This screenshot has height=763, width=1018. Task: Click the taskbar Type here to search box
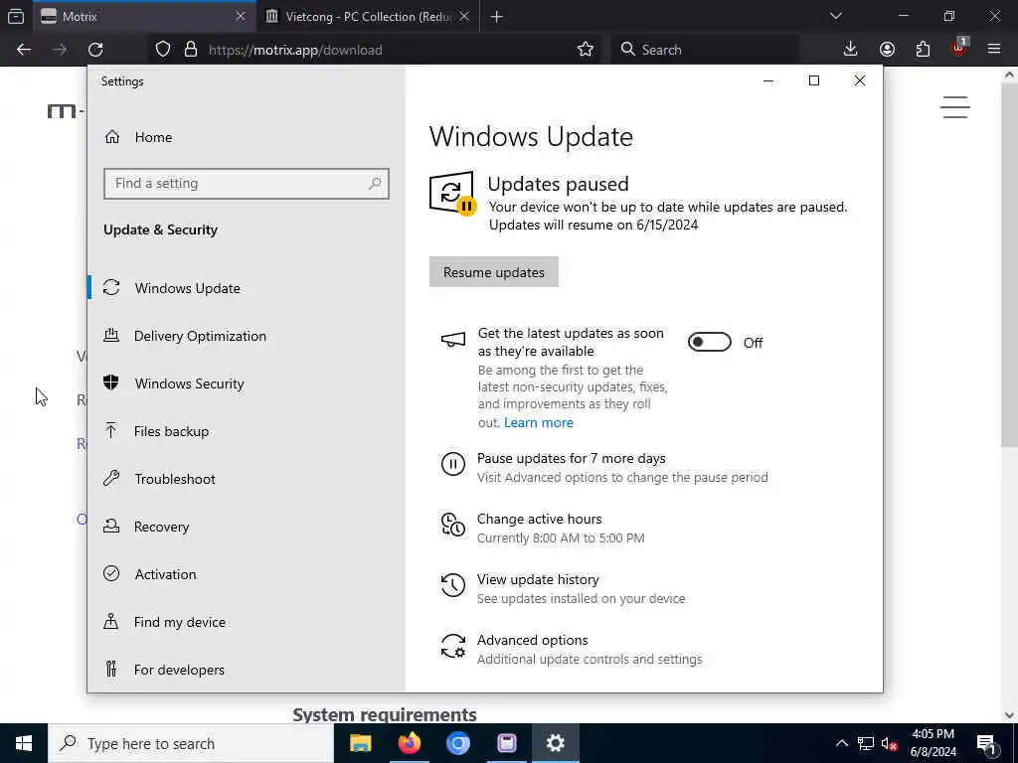[191, 743]
